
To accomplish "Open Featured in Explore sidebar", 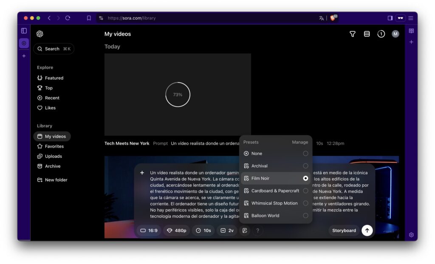I will 50,78.
